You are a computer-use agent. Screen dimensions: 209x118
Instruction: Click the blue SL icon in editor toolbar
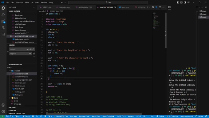pyautogui.click(x=156, y=7)
